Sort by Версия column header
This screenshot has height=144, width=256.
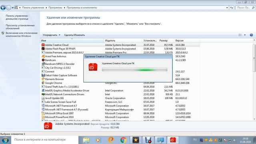[x=187, y=40]
